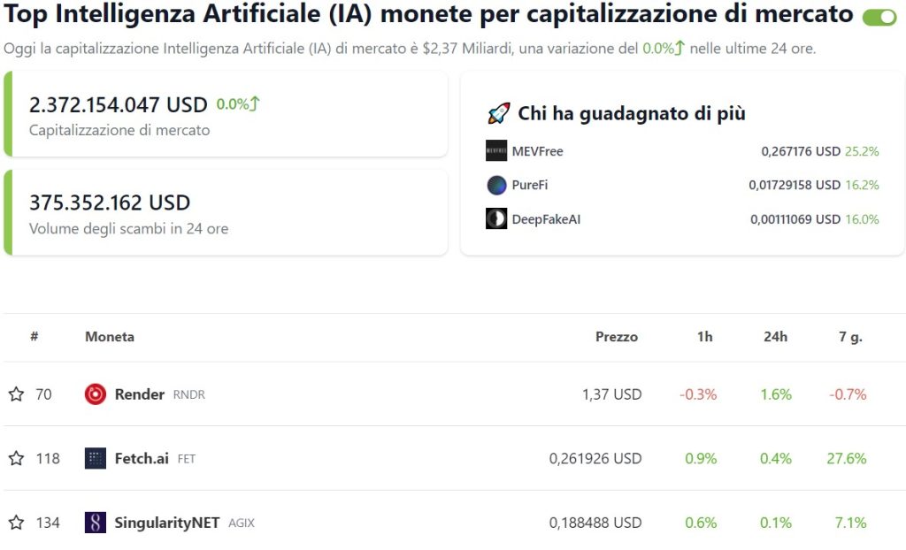This screenshot has width=906, height=550.
Task: Add SingularityNET to favorites via star
Action: [16, 523]
